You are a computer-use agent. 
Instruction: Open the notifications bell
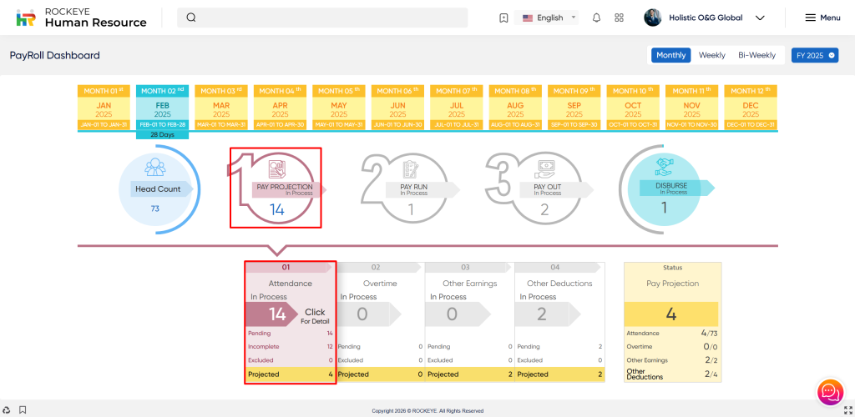(596, 18)
